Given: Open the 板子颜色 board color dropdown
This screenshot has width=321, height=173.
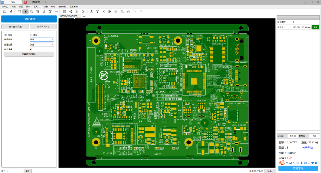Looking at the screenshot, I should coord(42,39).
